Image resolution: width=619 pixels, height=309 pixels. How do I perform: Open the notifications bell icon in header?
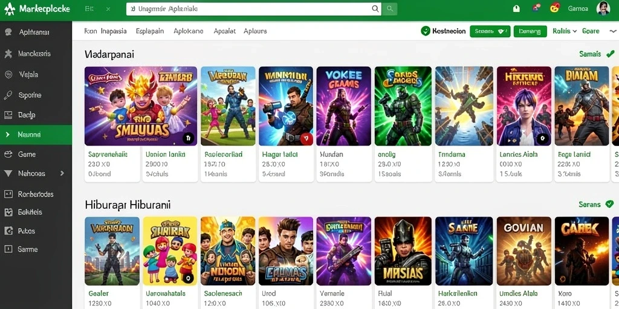516,8
